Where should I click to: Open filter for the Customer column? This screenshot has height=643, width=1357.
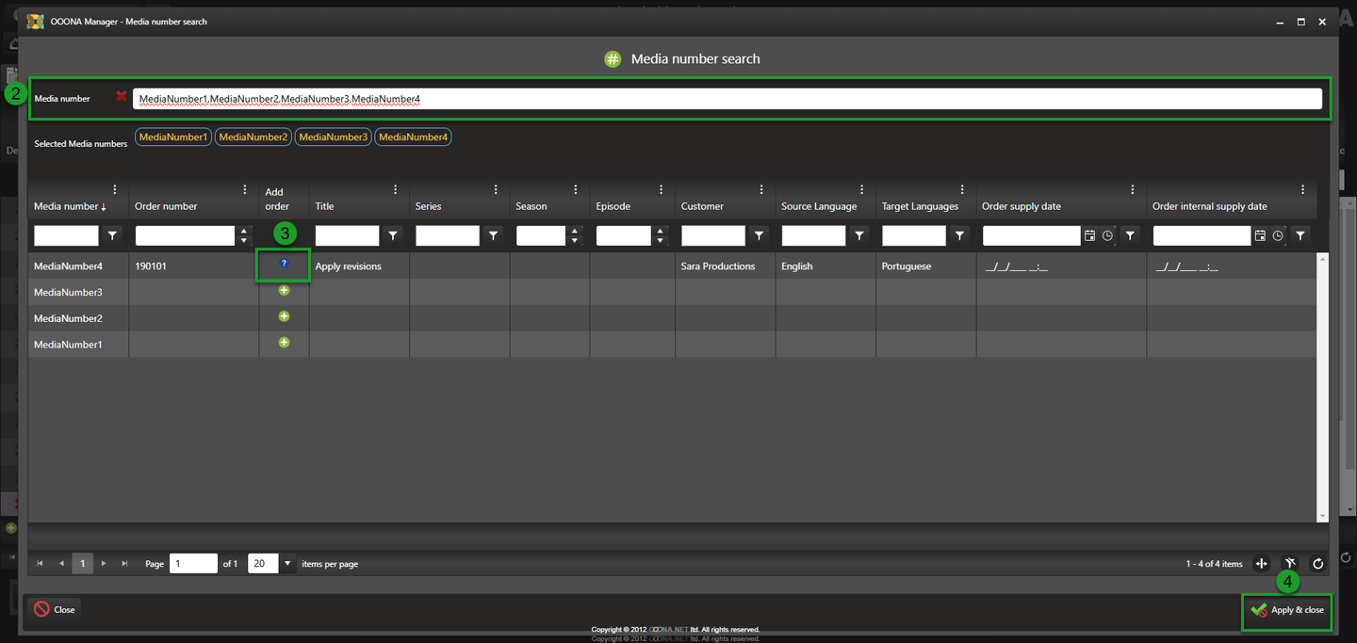point(759,235)
